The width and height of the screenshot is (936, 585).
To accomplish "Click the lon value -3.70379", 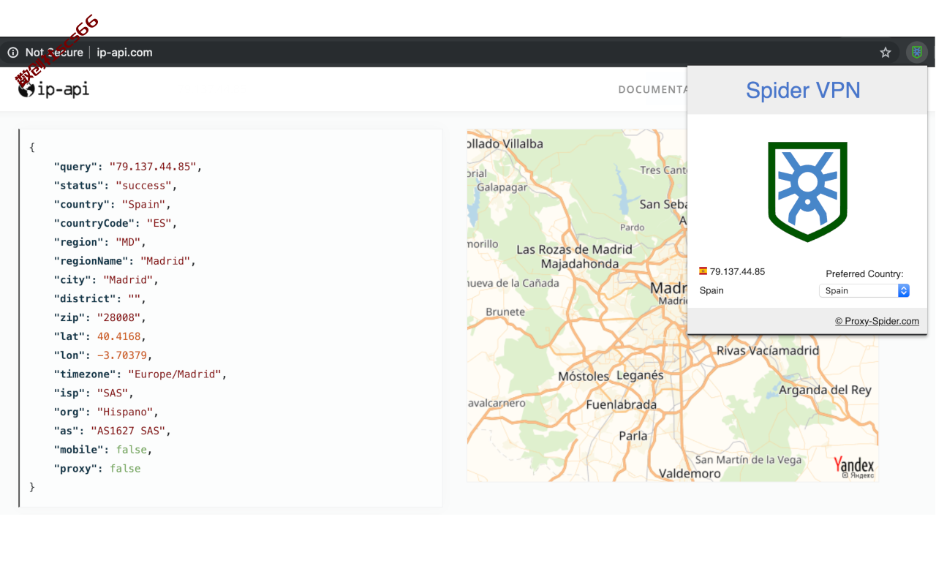I will pyautogui.click(x=122, y=355).
